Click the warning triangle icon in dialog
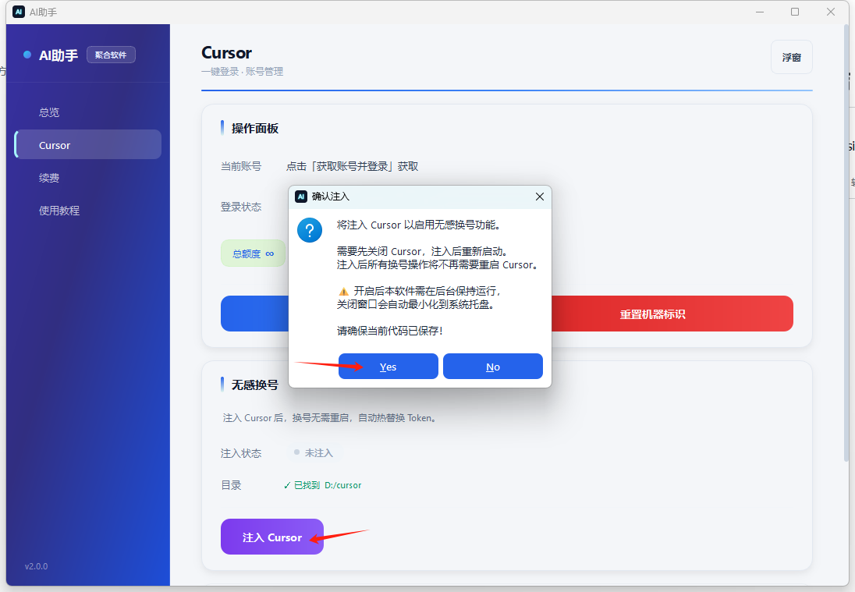855x592 pixels. 343,291
